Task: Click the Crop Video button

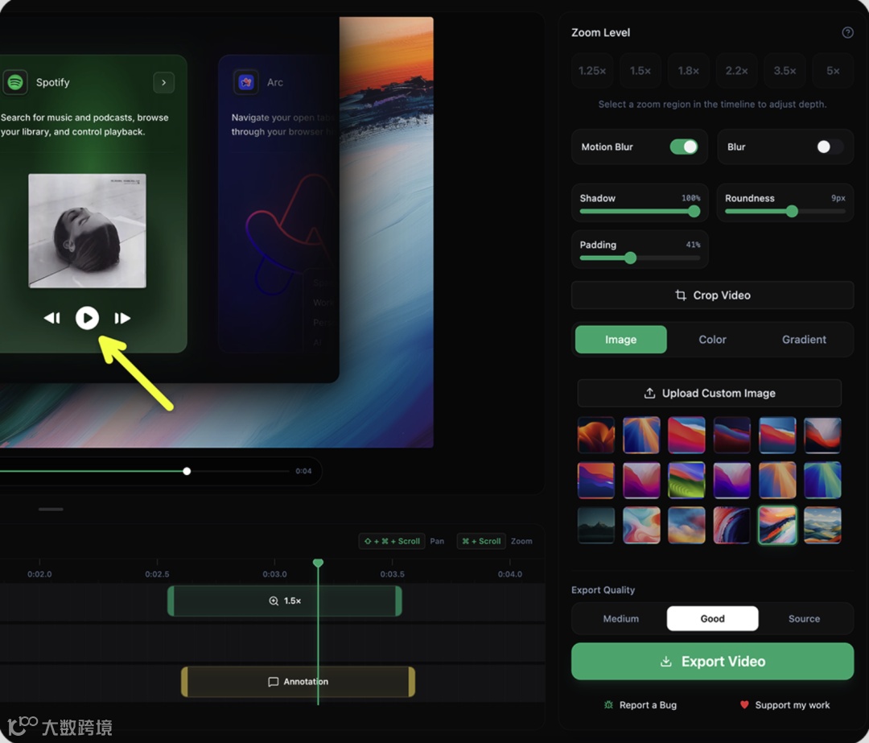Action: pyautogui.click(x=712, y=295)
